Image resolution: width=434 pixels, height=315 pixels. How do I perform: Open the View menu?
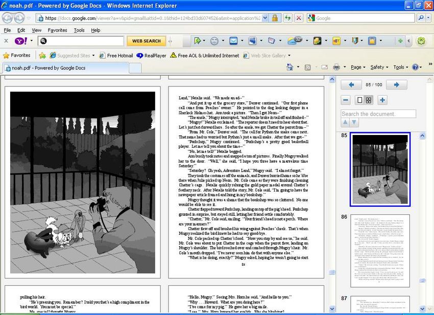(37, 30)
